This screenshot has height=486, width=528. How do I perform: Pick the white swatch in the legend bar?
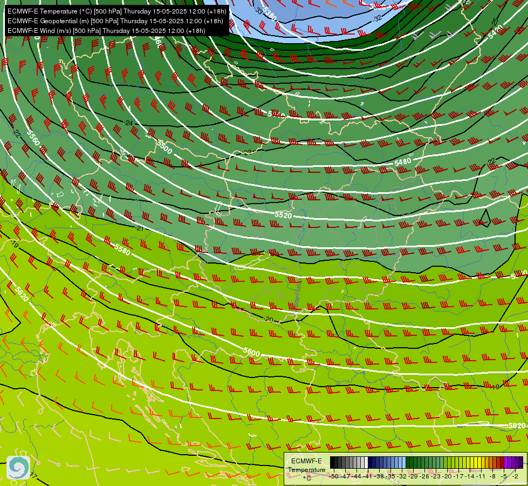[366, 462]
